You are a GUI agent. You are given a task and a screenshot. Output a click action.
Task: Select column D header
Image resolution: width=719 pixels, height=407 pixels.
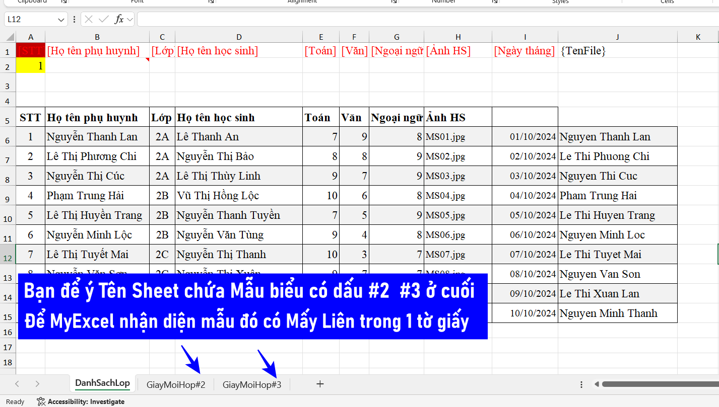coord(239,37)
